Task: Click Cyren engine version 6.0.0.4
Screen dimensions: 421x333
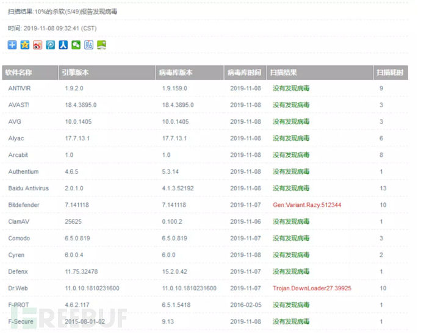Action: [x=74, y=255]
